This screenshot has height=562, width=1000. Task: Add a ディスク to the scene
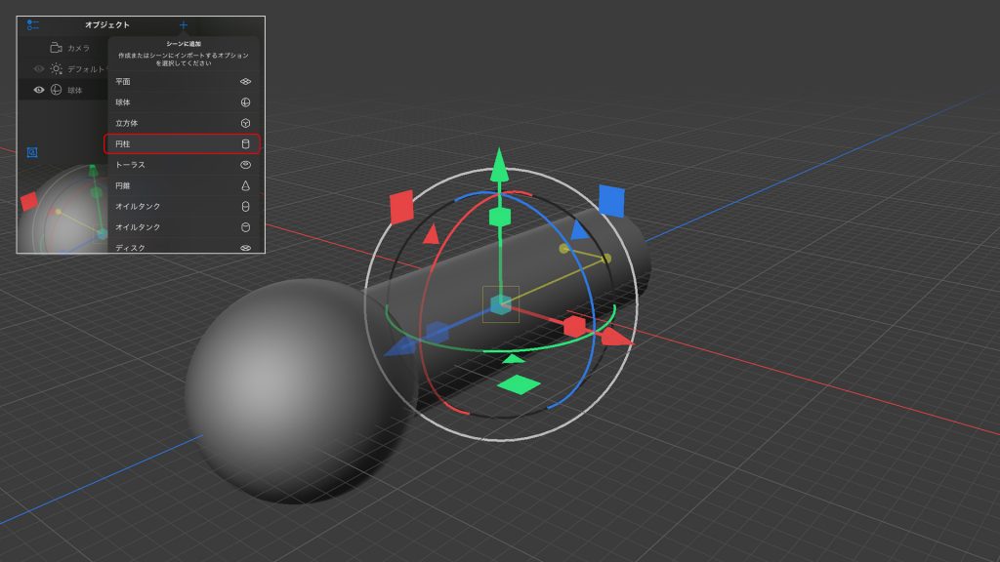183,247
